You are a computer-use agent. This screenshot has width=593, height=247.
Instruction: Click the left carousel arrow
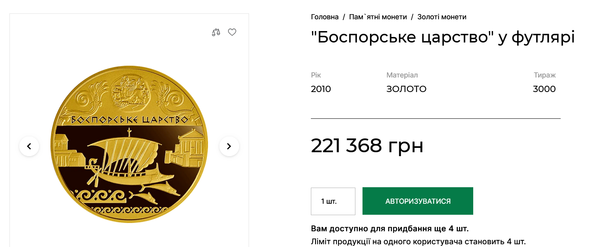(29, 146)
